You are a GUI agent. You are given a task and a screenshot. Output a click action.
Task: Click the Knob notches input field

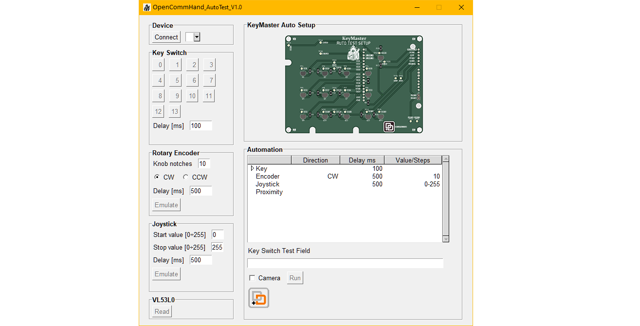(x=203, y=163)
